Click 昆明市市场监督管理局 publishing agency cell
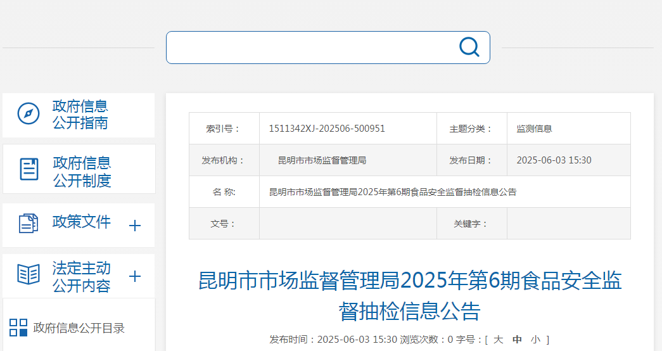Viewport: 662px width, 351px height. [348, 160]
